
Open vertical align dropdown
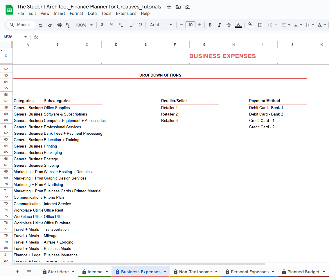tap(298, 25)
